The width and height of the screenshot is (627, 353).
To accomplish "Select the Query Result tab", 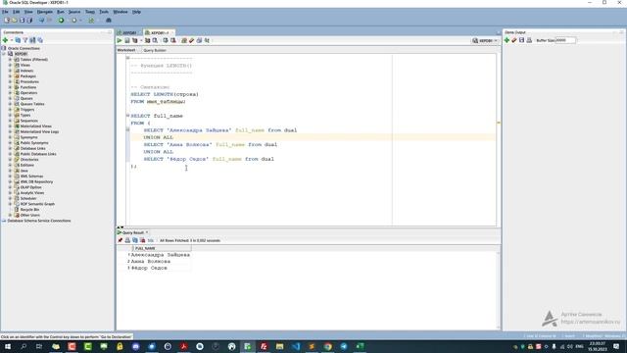I will coord(133,232).
